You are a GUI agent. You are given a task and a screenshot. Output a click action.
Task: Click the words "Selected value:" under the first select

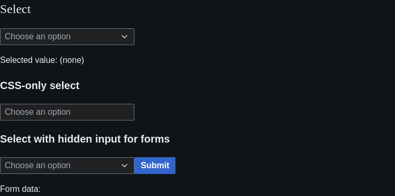pyautogui.click(x=29, y=60)
